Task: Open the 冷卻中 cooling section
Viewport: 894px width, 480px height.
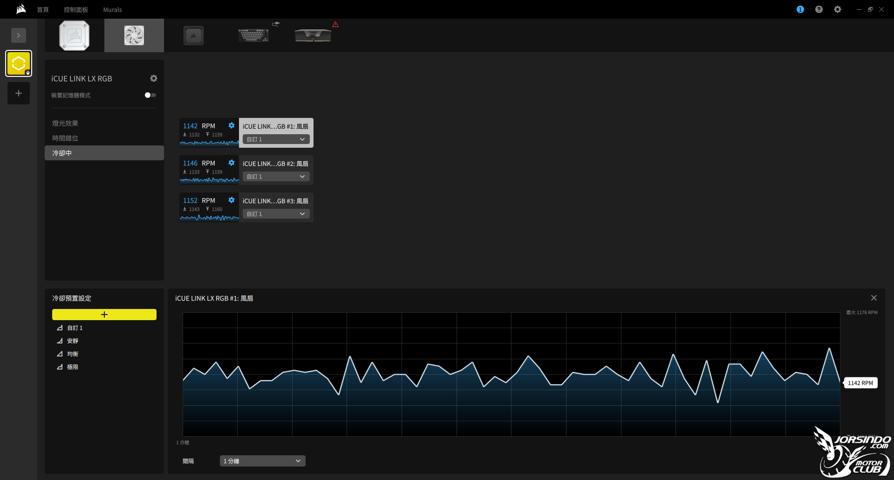Action: tap(104, 153)
